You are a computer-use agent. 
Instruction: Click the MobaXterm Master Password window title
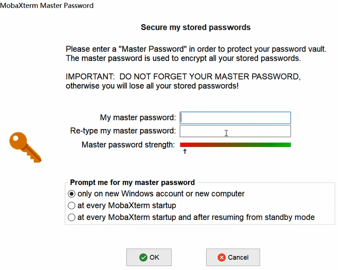click(x=47, y=6)
